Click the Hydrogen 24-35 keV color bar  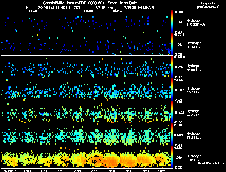click(172, 112)
